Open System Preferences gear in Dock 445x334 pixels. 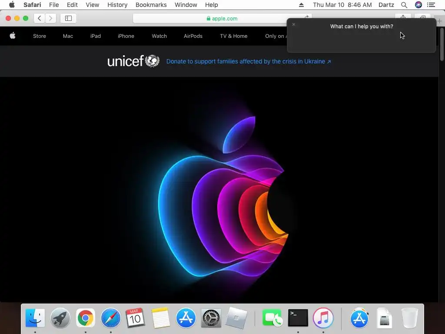click(211, 318)
